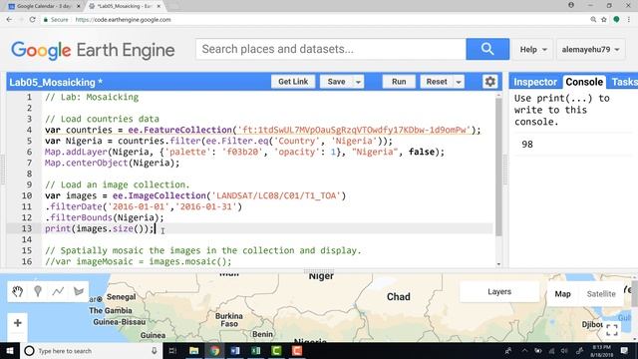Click the Google Earth Engine logo
Image resolution: width=638 pixels, height=359 pixels.
pos(93,50)
